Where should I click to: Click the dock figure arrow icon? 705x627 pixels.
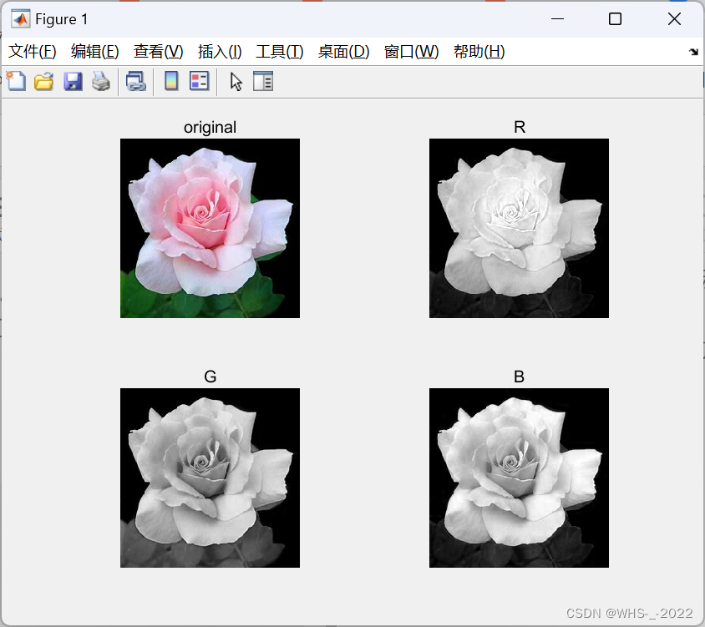point(694,52)
